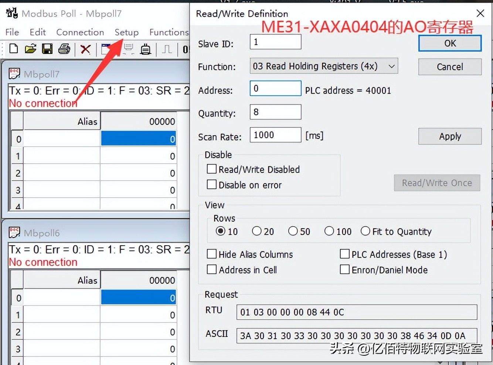Click PLC address = 40001 text
This screenshot has height=365, width=493.
(348, 91)
